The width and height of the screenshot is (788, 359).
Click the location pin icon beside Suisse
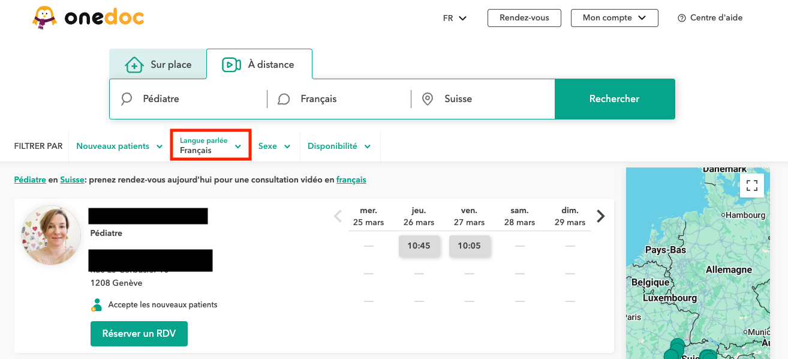[428, 99]
